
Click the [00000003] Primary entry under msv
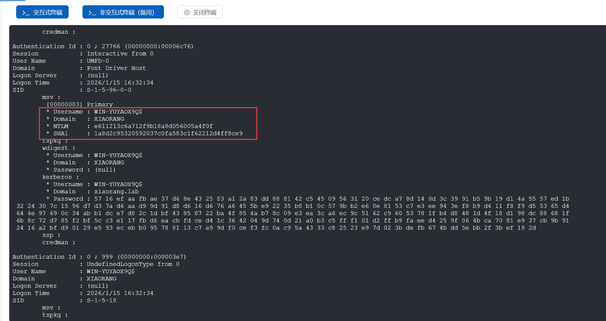pyautogui.click(x=80, y=105)
